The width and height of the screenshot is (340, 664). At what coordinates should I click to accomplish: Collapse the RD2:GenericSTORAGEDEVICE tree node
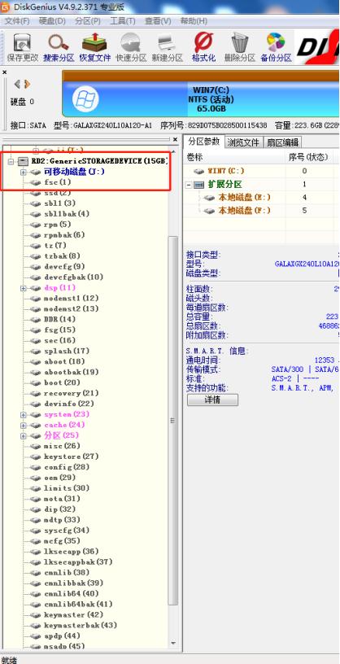click(x=11, y=161)
